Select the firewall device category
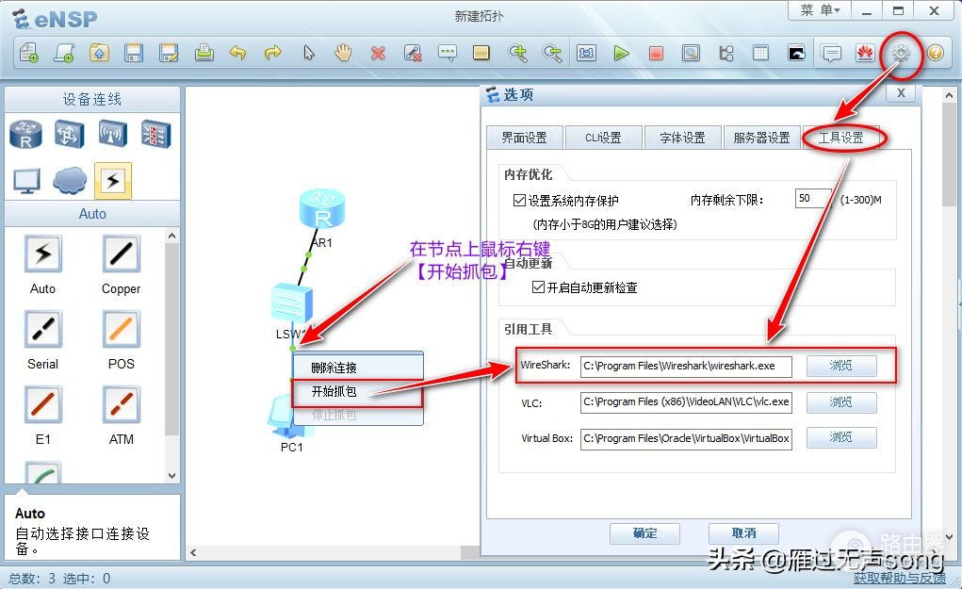The width and height of the screenshot is (962, 589). coord(155,135)
